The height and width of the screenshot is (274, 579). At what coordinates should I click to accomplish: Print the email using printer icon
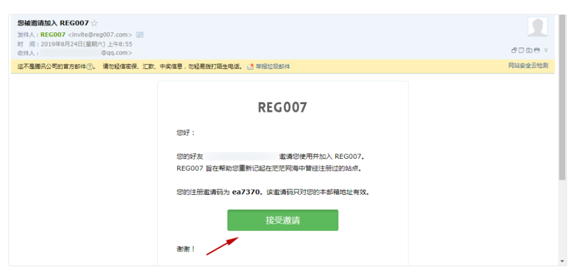tap(537, 50)
